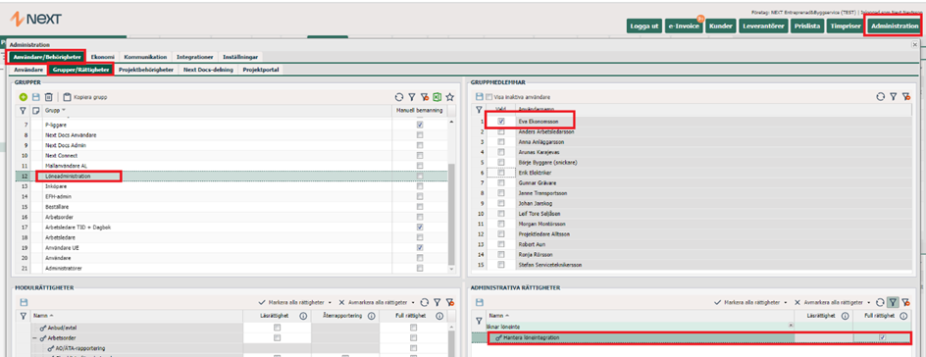Open Avmarkera alla rättigheter dropdown in Administrativa rättigheter
Image resolution: width=926 pixels, height=357 pixels.
click(832, 302)
